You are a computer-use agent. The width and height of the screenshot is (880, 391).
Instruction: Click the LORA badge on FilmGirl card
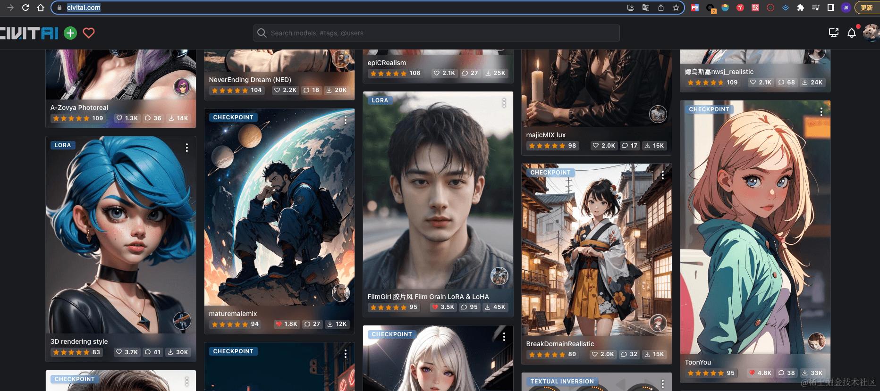tap(380, 100)
